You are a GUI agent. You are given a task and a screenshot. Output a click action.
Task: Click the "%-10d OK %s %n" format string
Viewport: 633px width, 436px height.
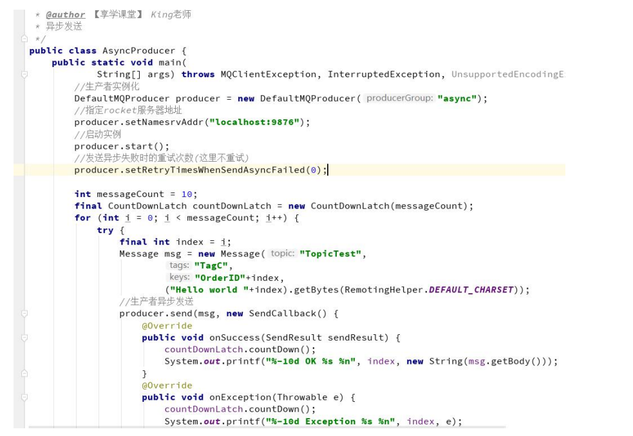[x=310, y=362]
